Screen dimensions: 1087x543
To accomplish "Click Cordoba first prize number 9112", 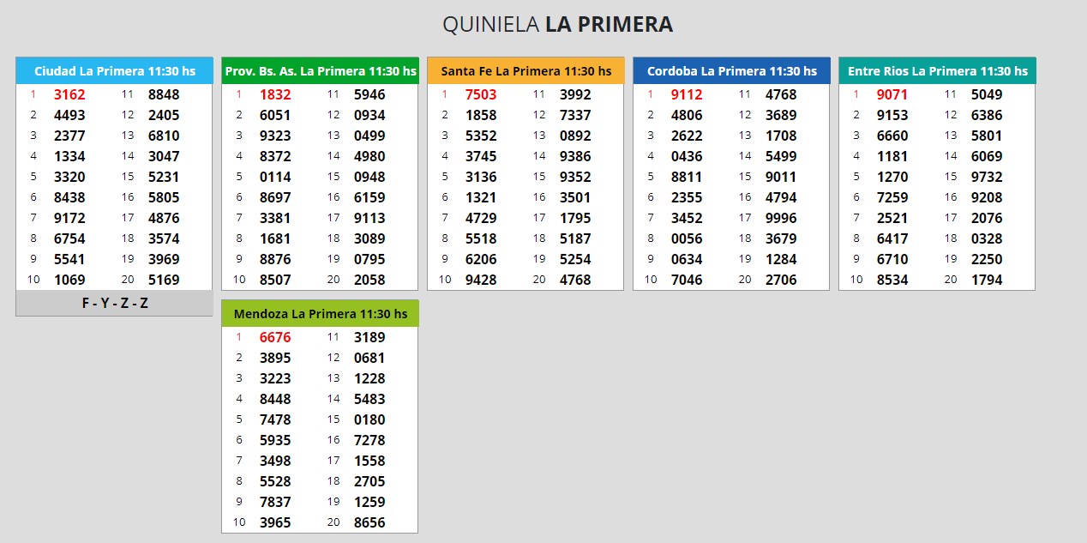I will pos(687,94).
